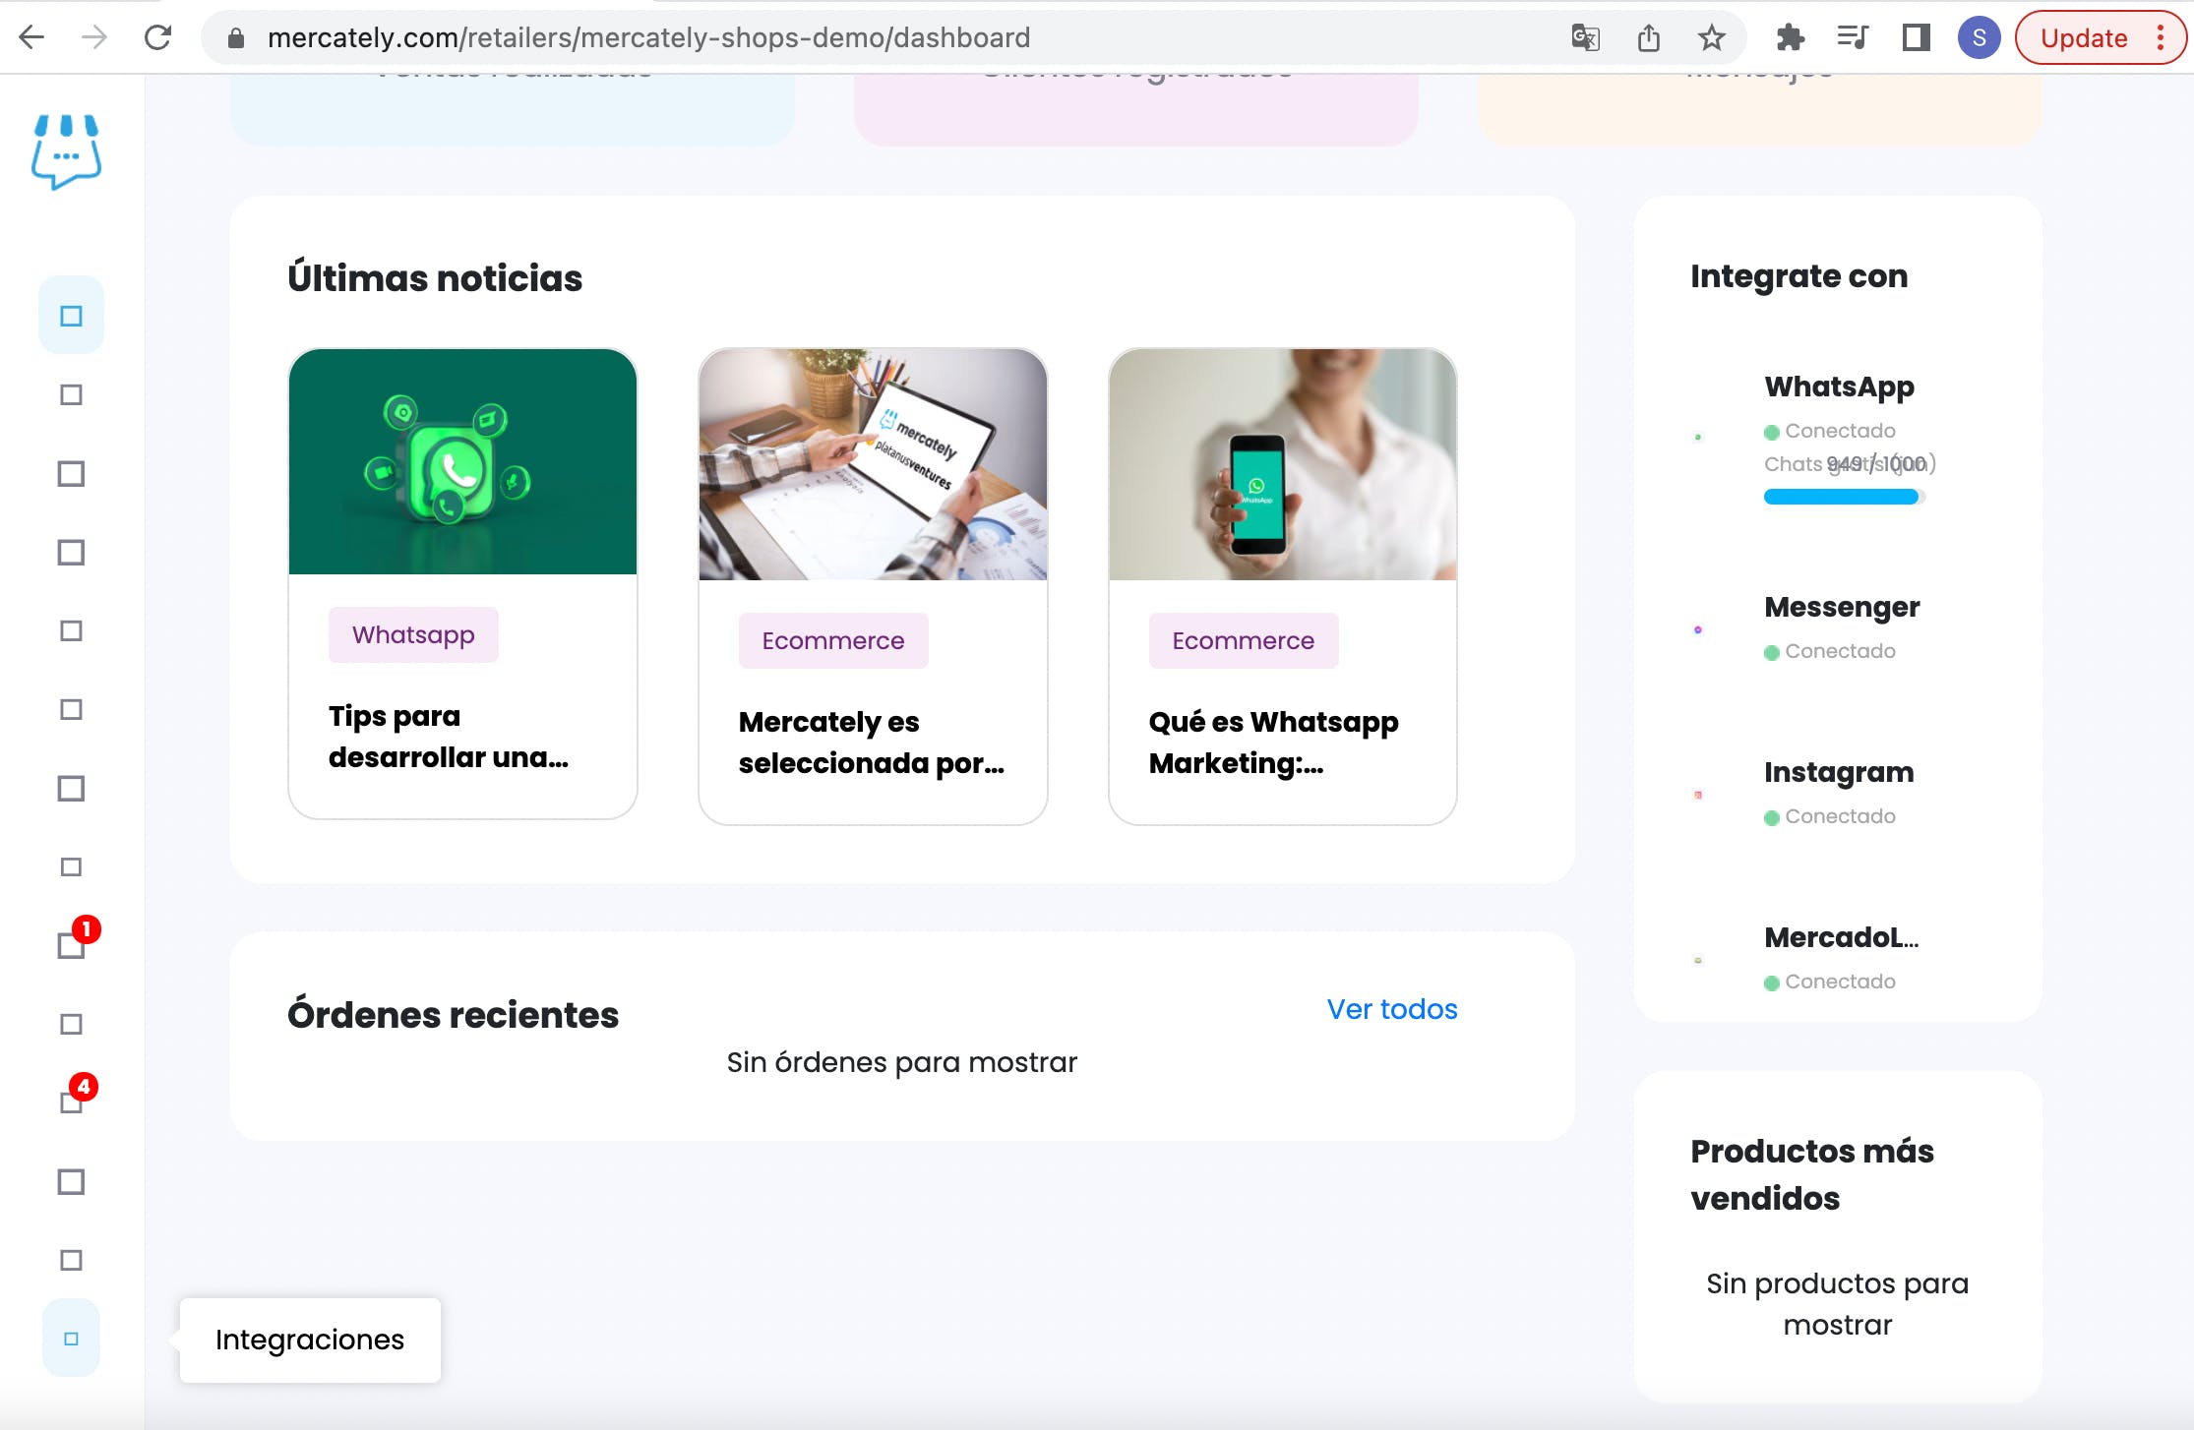Click the Instagram integration icon under Integrate con
Screen dimensions: 2194x1430
[1697, 796]
